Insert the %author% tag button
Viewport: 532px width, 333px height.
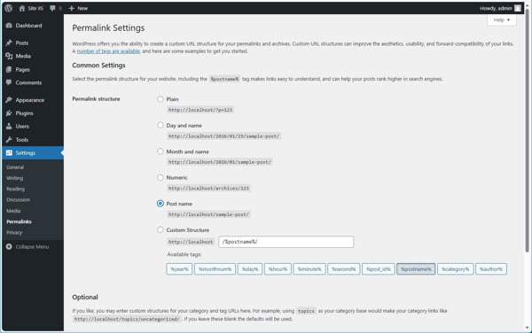tap(491, 269)
